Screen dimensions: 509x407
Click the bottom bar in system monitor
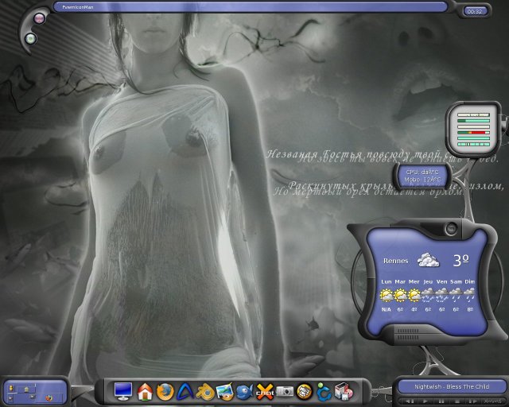point(474,145)
